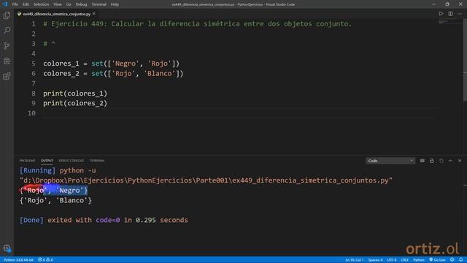
Task: Open the Code output channel dropdown
Action: click(x=390, y=161)
